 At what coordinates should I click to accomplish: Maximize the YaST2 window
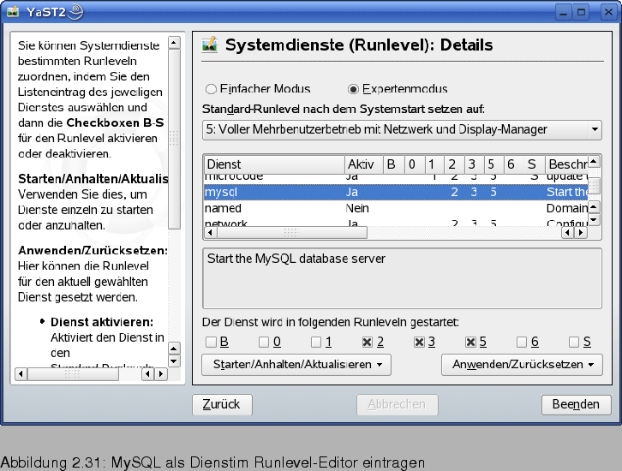[582, 12]
